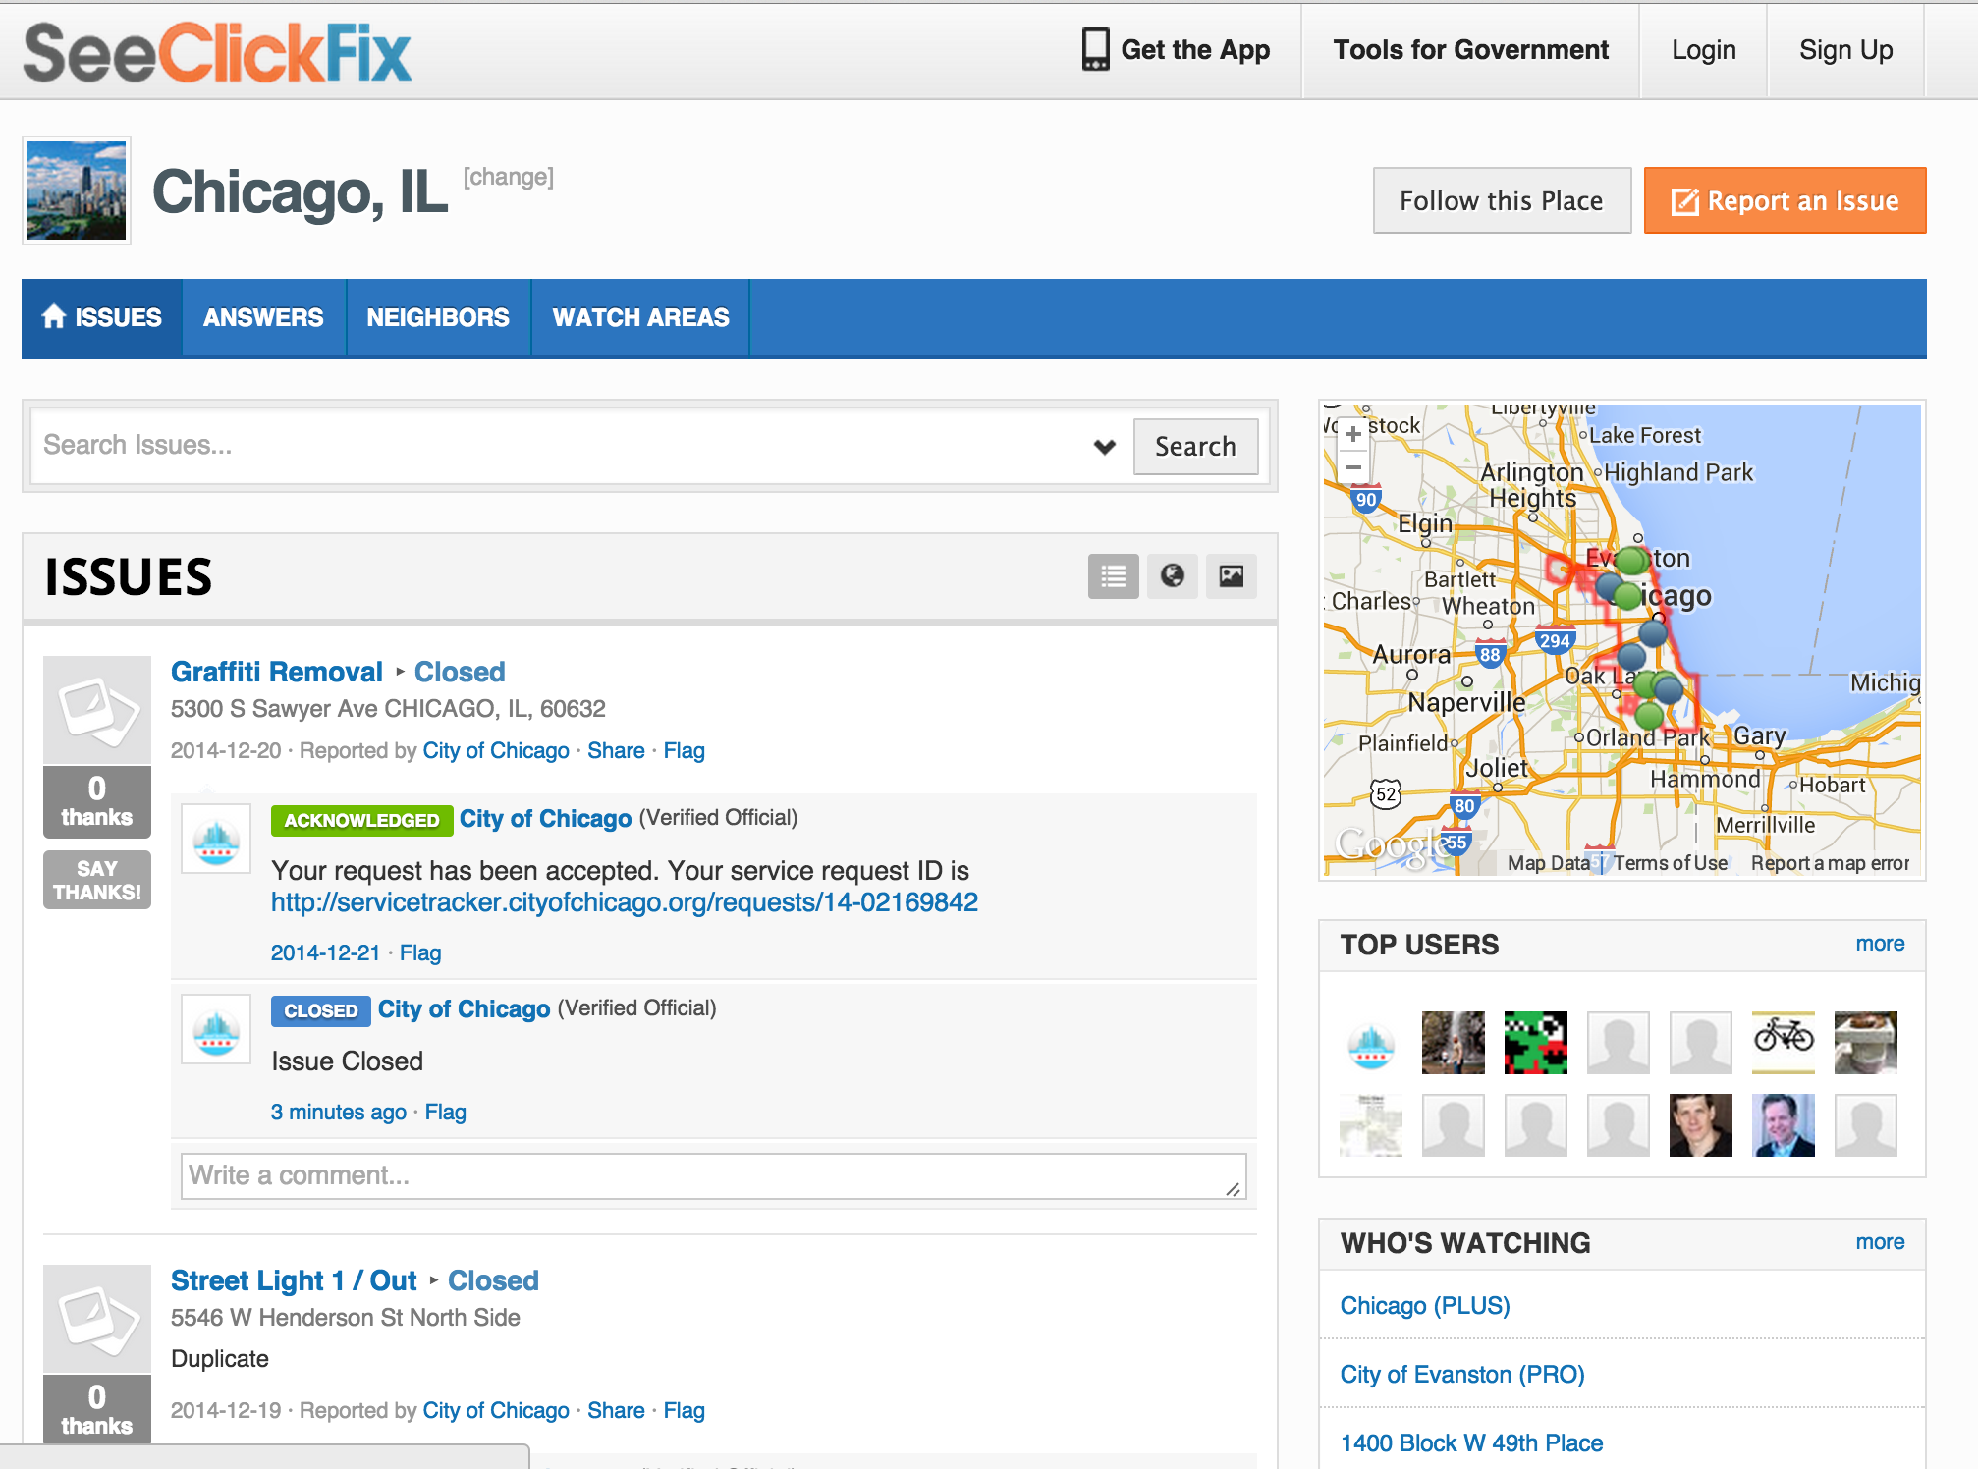The image size is (1978, 1469).
Task: Click Closed status on Graffiti Removal
Action: click(460, 672)
